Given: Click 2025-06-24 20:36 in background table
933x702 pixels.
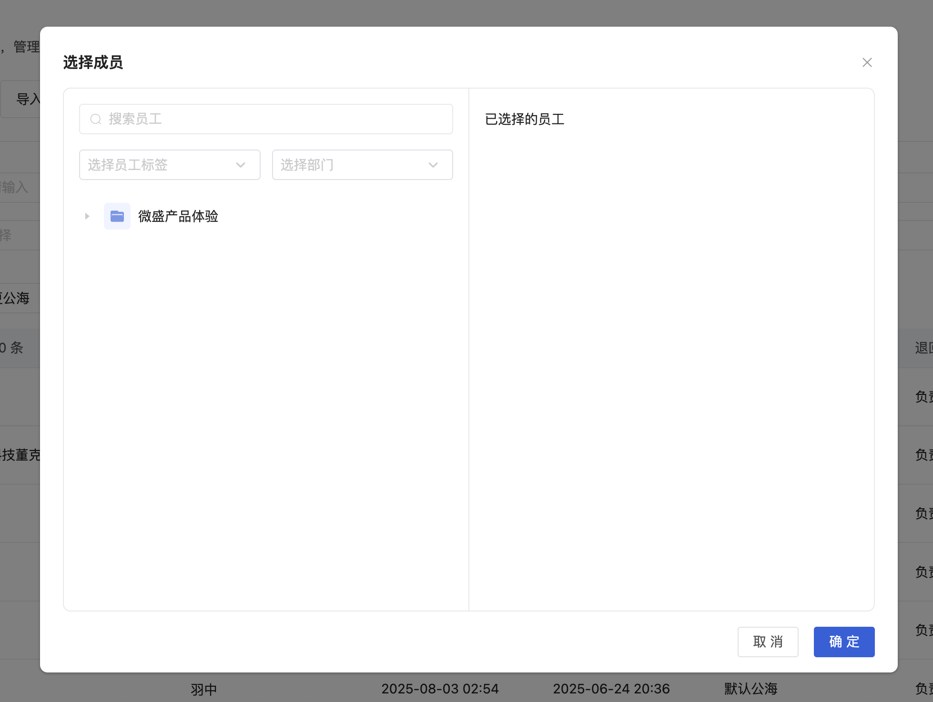Looking at the screenshot, I should coord(611,689).
